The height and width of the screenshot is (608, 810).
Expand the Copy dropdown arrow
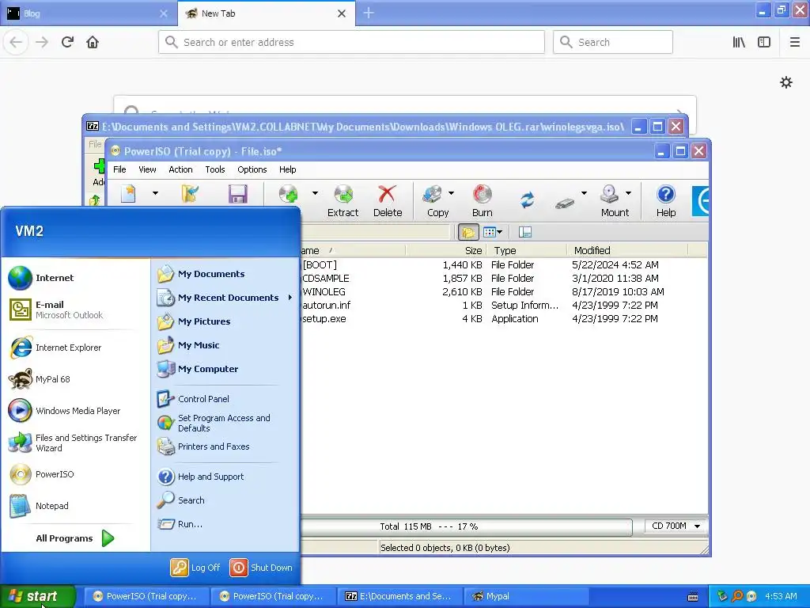(451, 193)
